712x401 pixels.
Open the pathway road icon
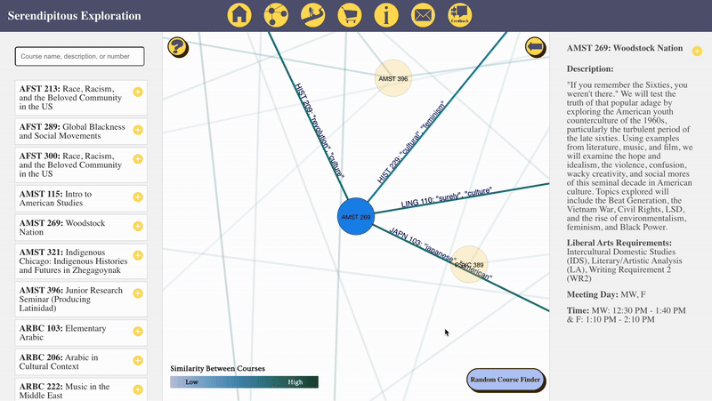click(x=313, y=15)
